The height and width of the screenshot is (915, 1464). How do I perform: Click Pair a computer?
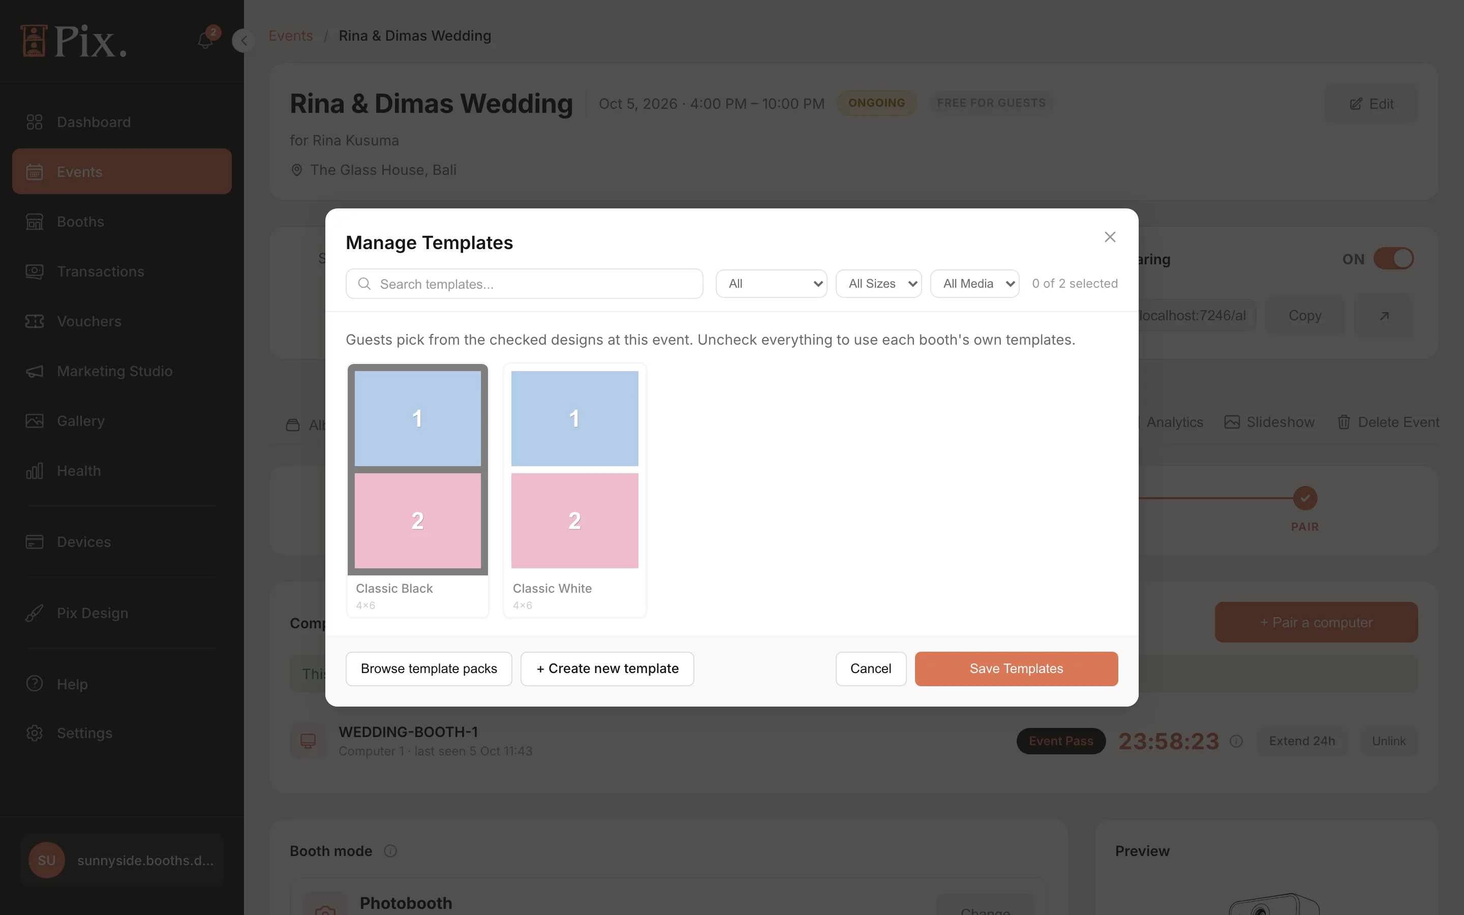(x=1316, y=622)
